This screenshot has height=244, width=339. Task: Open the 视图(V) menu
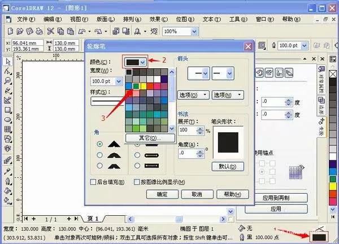79,19
